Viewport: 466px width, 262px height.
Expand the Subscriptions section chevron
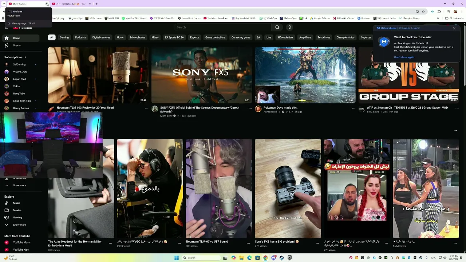(25, 57)
